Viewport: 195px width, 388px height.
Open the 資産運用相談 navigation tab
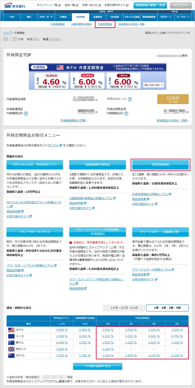pyautogui.click(x=149, y=17)
